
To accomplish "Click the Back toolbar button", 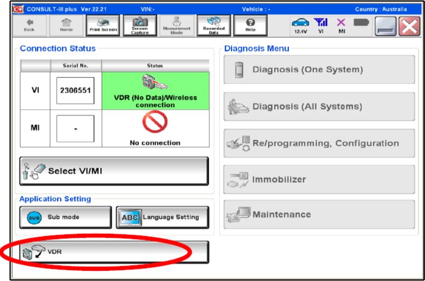I will pos(29,25).
